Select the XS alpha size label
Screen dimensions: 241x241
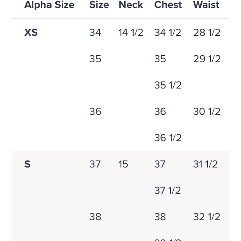31,32
